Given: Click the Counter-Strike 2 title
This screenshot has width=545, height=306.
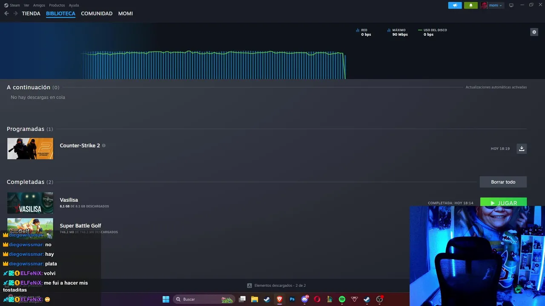Looking at the screenshot, I should 80,145.
